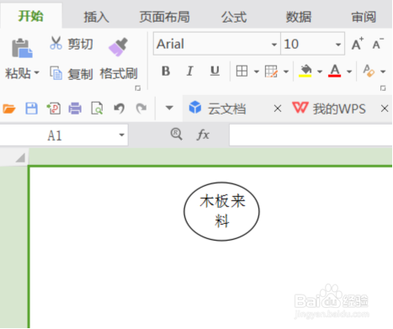Click the formula bar magnifier icon
The height and width of the screenshot is (329, 393).
tap(177, 135)
